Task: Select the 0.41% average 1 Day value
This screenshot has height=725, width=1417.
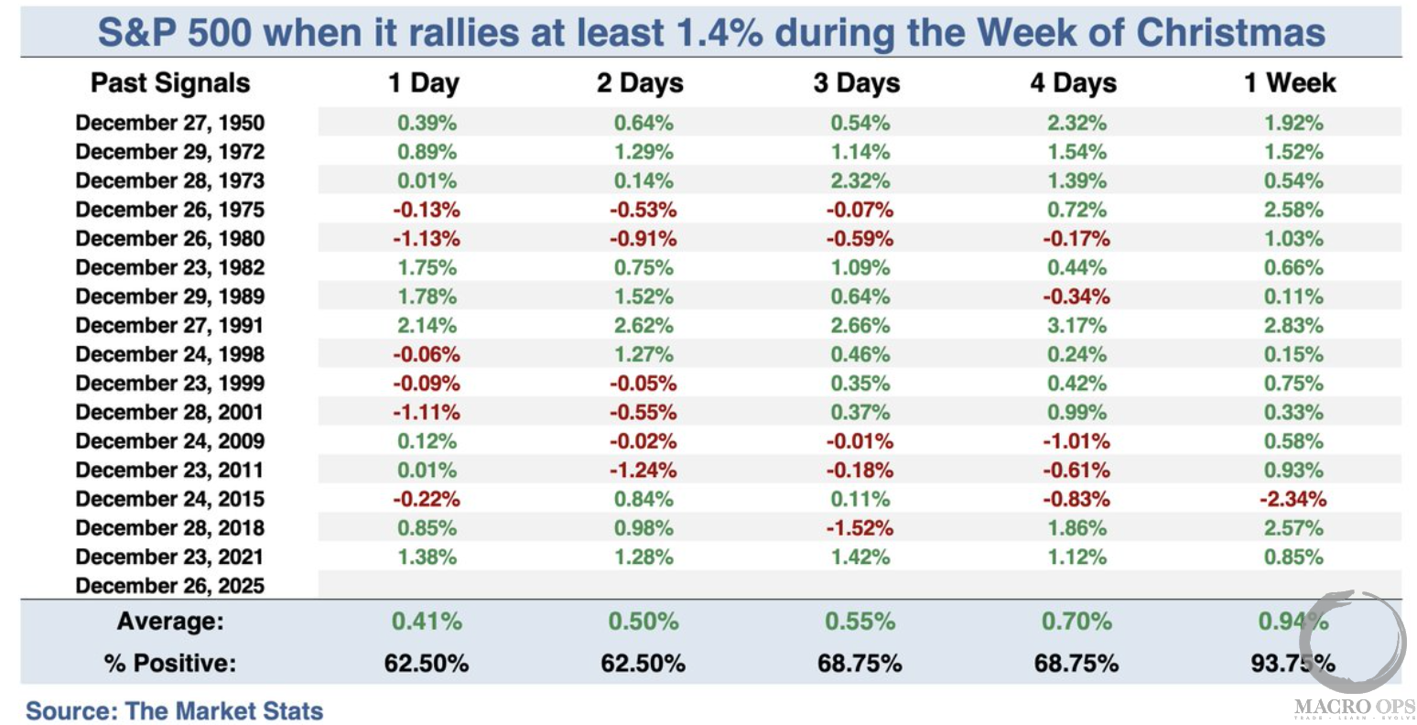Action: [427, 622]
